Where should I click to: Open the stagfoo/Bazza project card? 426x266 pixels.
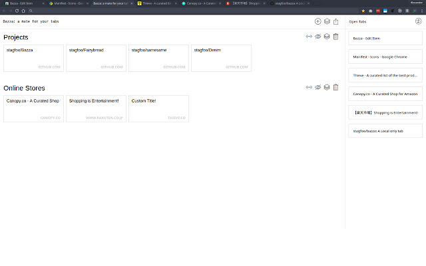point(33,58)
